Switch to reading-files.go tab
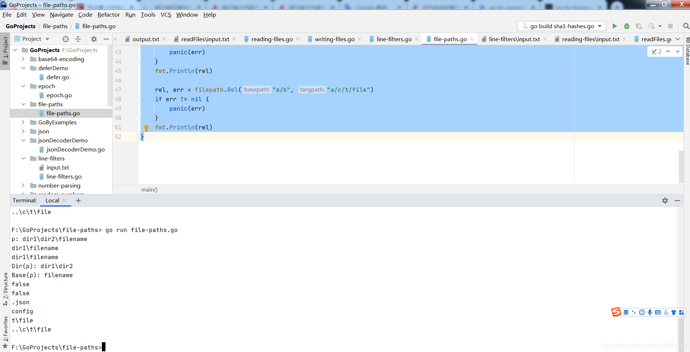Viewport: 690px width, 352px height. (x=272, y=39)
